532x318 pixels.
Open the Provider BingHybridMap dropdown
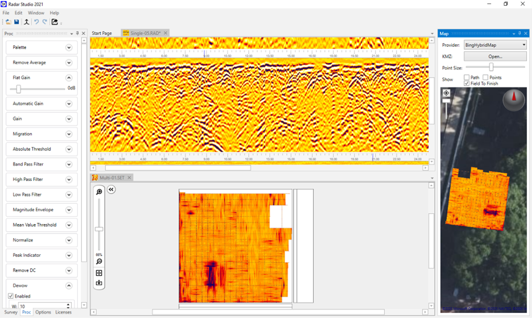tap(495, 45)
